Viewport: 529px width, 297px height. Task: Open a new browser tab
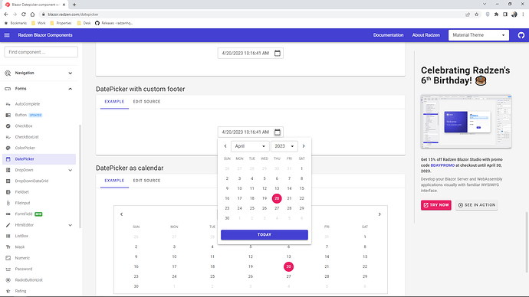coord(74,5)
